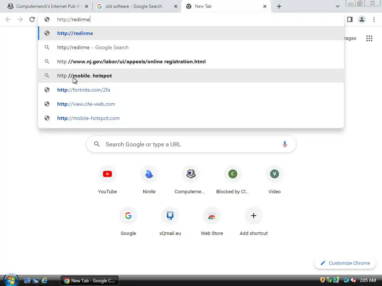Close the Computernewb's Internet Pub tab

[87, 6]
